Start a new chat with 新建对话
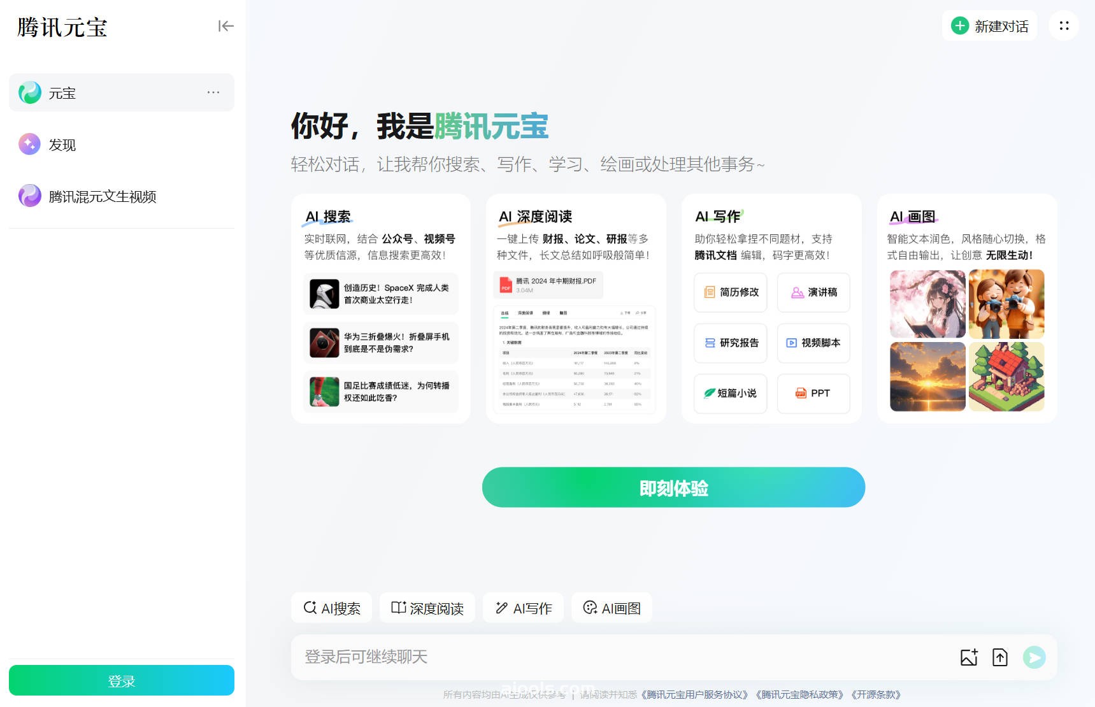This screenshot has height=707, width=1095. 989,26
